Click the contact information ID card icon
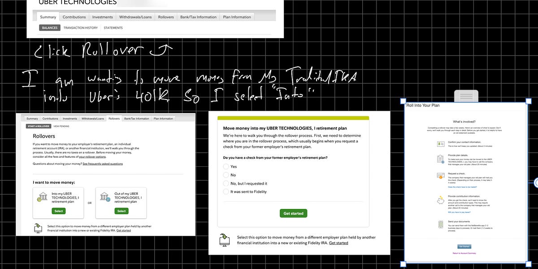Screen dimensions: 538x269 click(x=441, y=144)
